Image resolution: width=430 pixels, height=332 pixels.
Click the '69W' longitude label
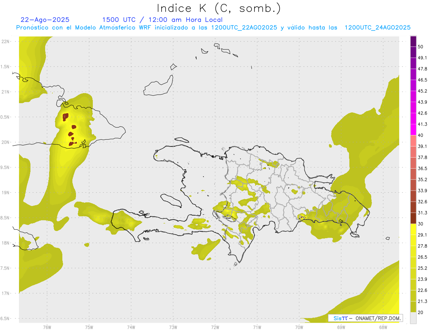pos(341,327)
